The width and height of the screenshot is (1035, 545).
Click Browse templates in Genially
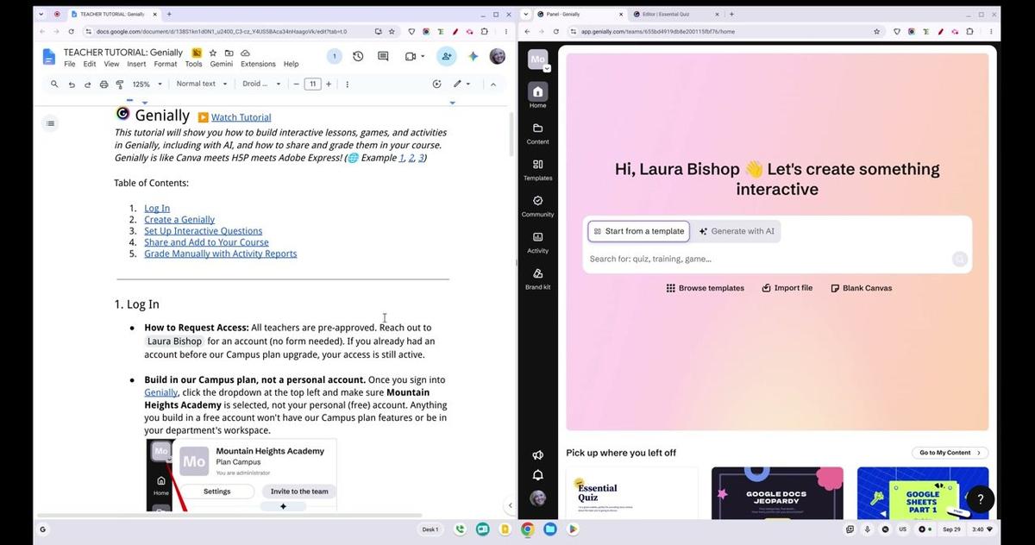pyautogui.click(x=705, y=288)
